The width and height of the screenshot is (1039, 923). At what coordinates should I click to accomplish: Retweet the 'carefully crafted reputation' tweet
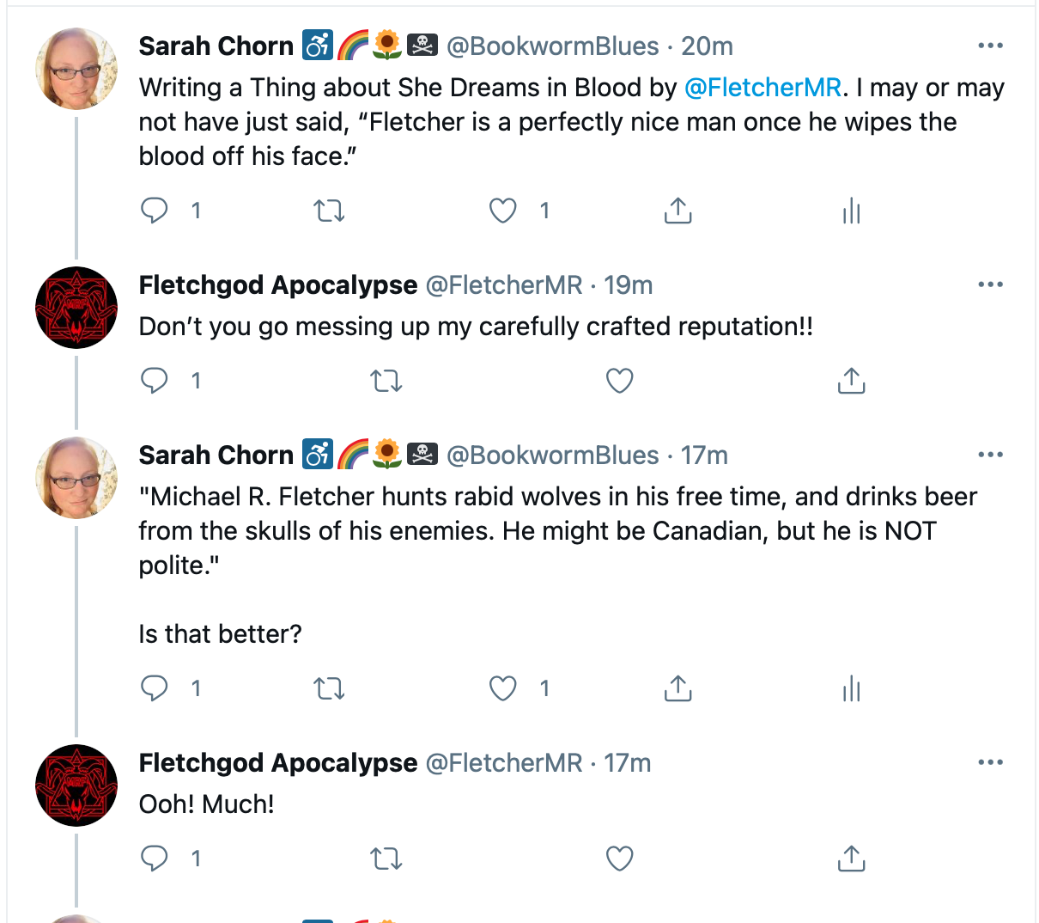386,381
